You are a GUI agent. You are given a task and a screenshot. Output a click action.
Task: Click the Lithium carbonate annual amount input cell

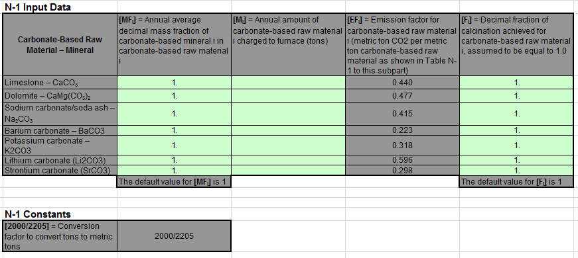click(x=288, y=160)
